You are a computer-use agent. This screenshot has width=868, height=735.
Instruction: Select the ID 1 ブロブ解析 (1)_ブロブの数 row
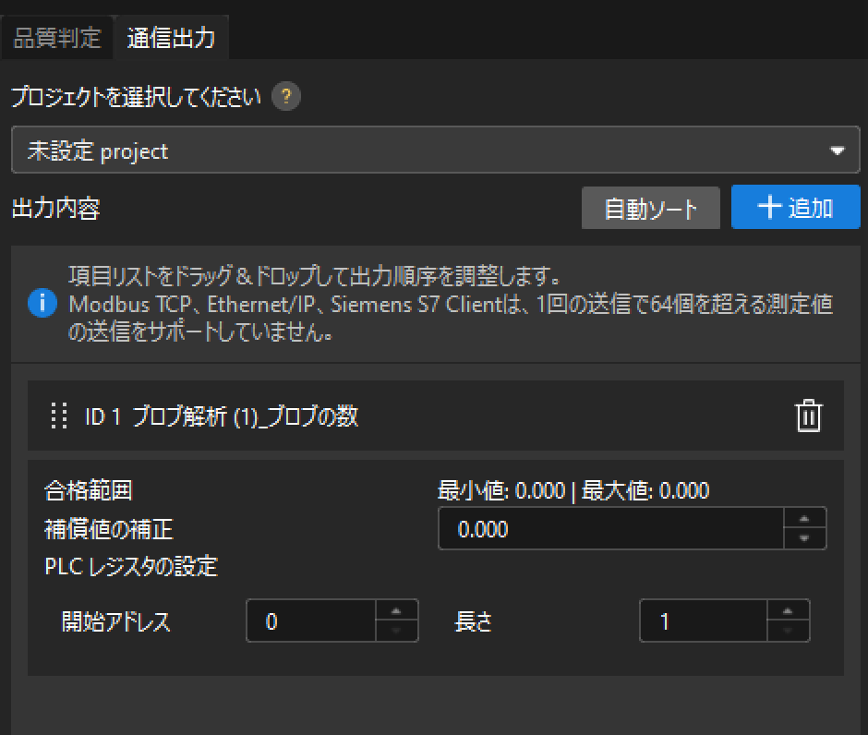tap(436, 416)
